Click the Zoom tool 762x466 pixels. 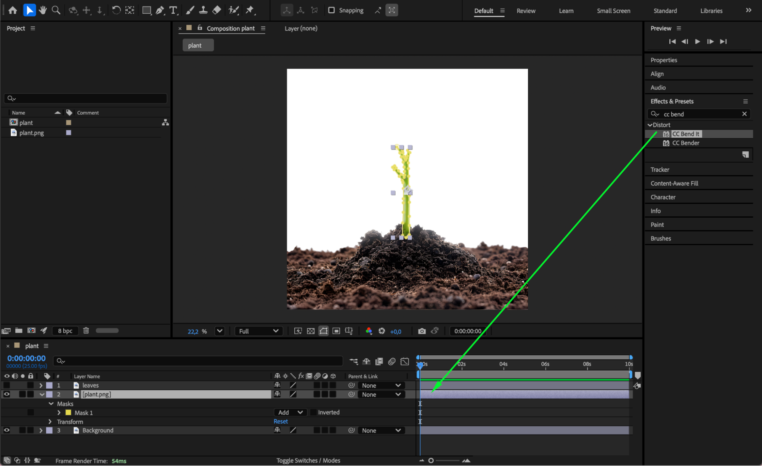click(x=56, y=10)
